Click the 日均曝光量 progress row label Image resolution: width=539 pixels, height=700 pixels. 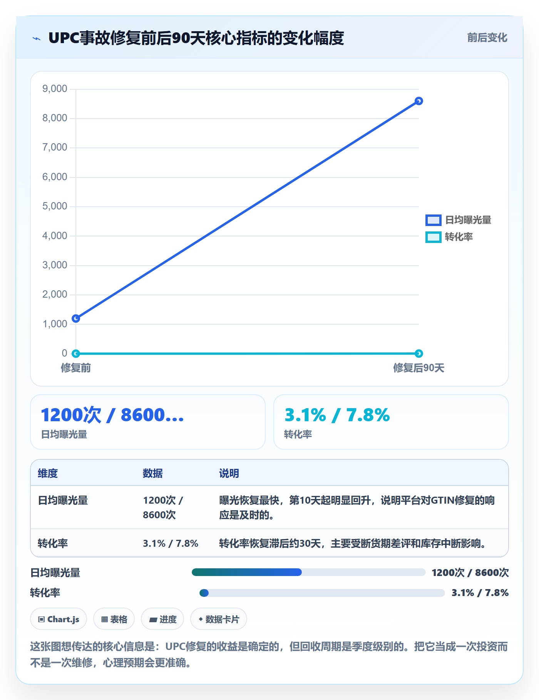click(55, 573)
